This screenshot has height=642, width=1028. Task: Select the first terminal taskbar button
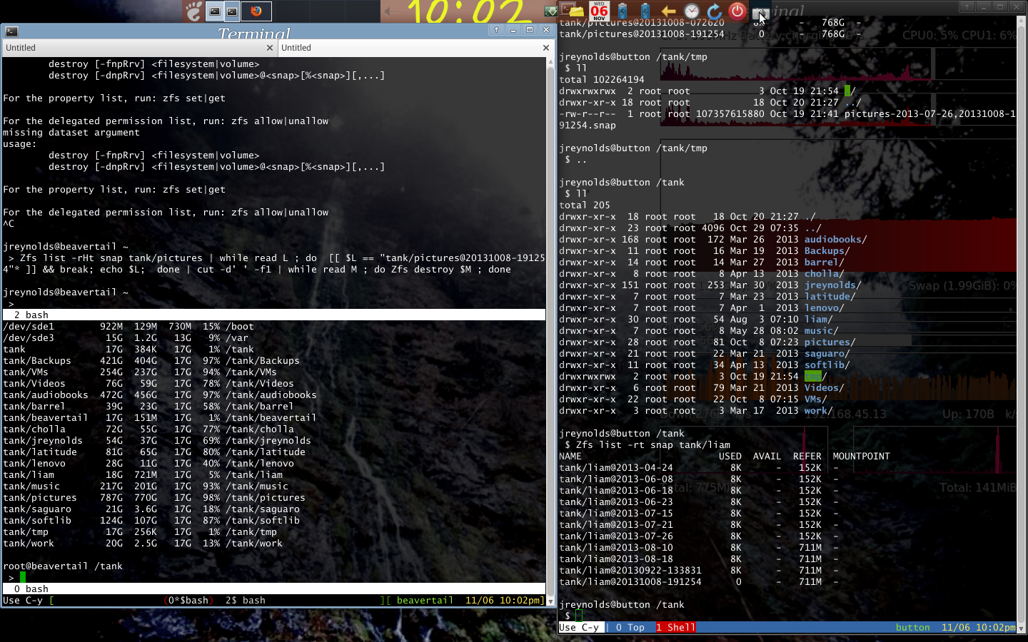click(x=214, y=11)
